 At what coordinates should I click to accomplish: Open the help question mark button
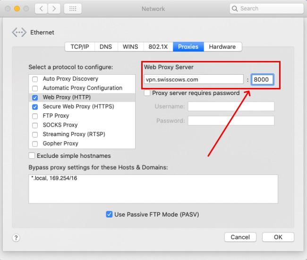(16, 238)
